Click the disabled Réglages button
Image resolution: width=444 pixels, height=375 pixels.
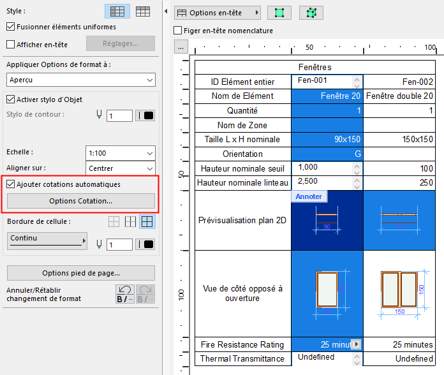pos(121,43)
